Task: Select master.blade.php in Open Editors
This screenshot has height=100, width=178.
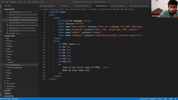Action: point(15,12)
